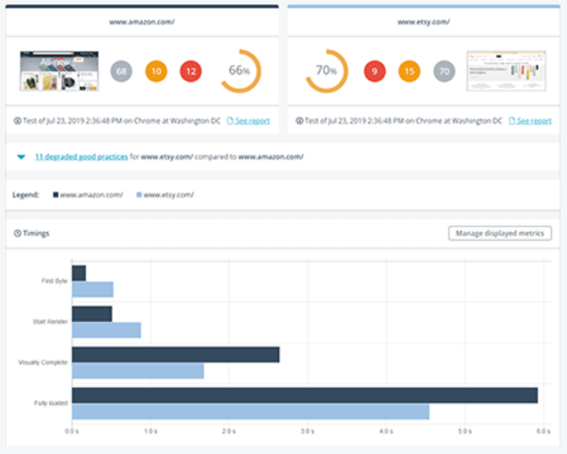
Task: Select the www.etsy.com/ panel header
Action: [x=423, y=20]
